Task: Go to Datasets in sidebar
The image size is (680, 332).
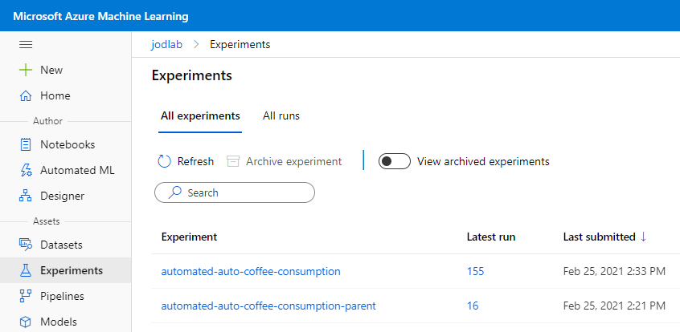Action: pyautogui.click(x=61, y=245)
